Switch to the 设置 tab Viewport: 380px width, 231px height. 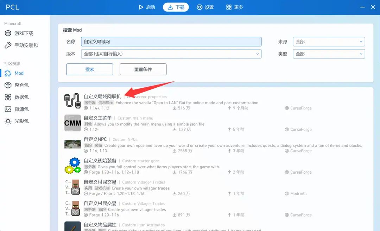(x=205, y=7)
